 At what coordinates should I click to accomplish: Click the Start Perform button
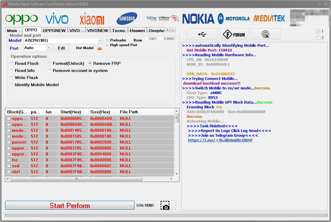coord(70,205)
